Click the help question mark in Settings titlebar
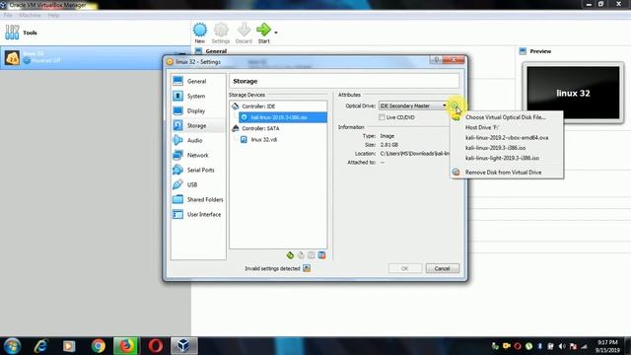The image size is (631, 355). (x=436, y=60)
